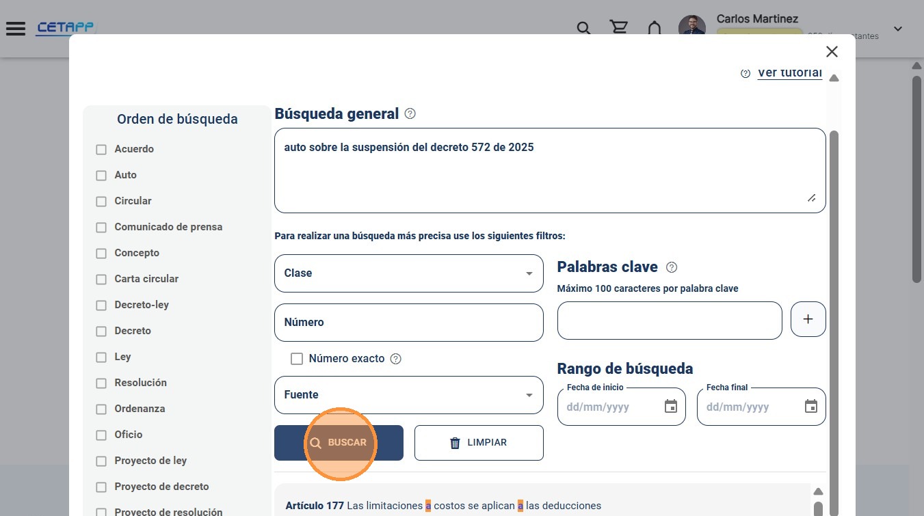Viewport: 924px width, 516px height.
Task: Click the Palabras clave input field
Action: click(x=670, y=321)
